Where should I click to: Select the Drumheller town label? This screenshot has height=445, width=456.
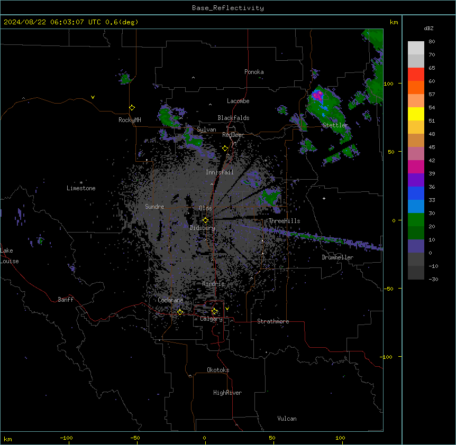point(338,257)
